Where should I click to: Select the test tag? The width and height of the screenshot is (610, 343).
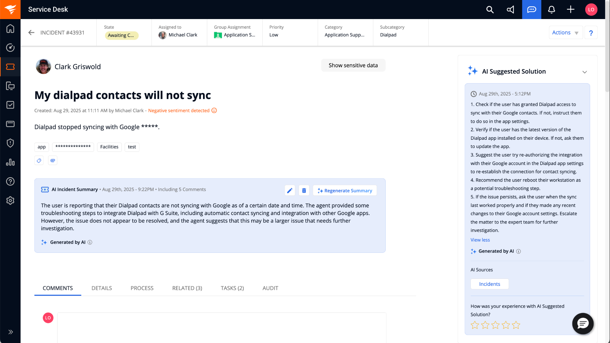coord(132,147)
